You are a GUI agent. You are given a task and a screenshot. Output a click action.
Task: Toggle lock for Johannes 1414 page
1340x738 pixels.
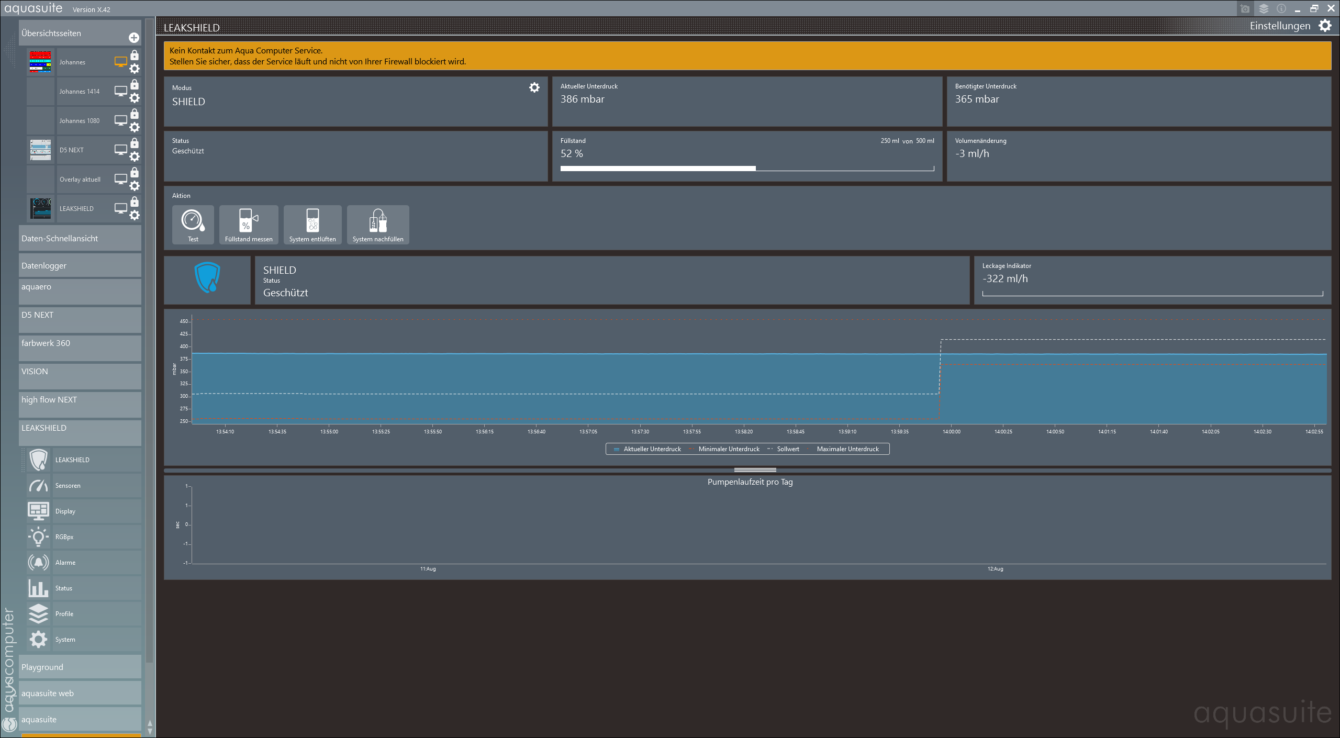click(x=135, y=84)
